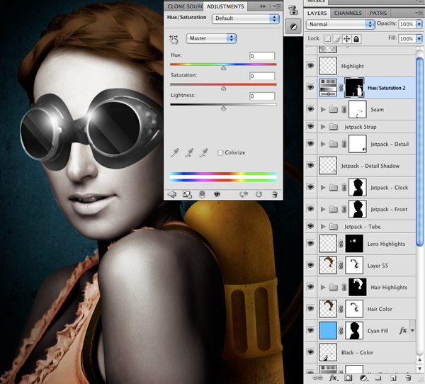
Task: Delete layer trash icon in Layers
Action: click(x=408, y=378)
